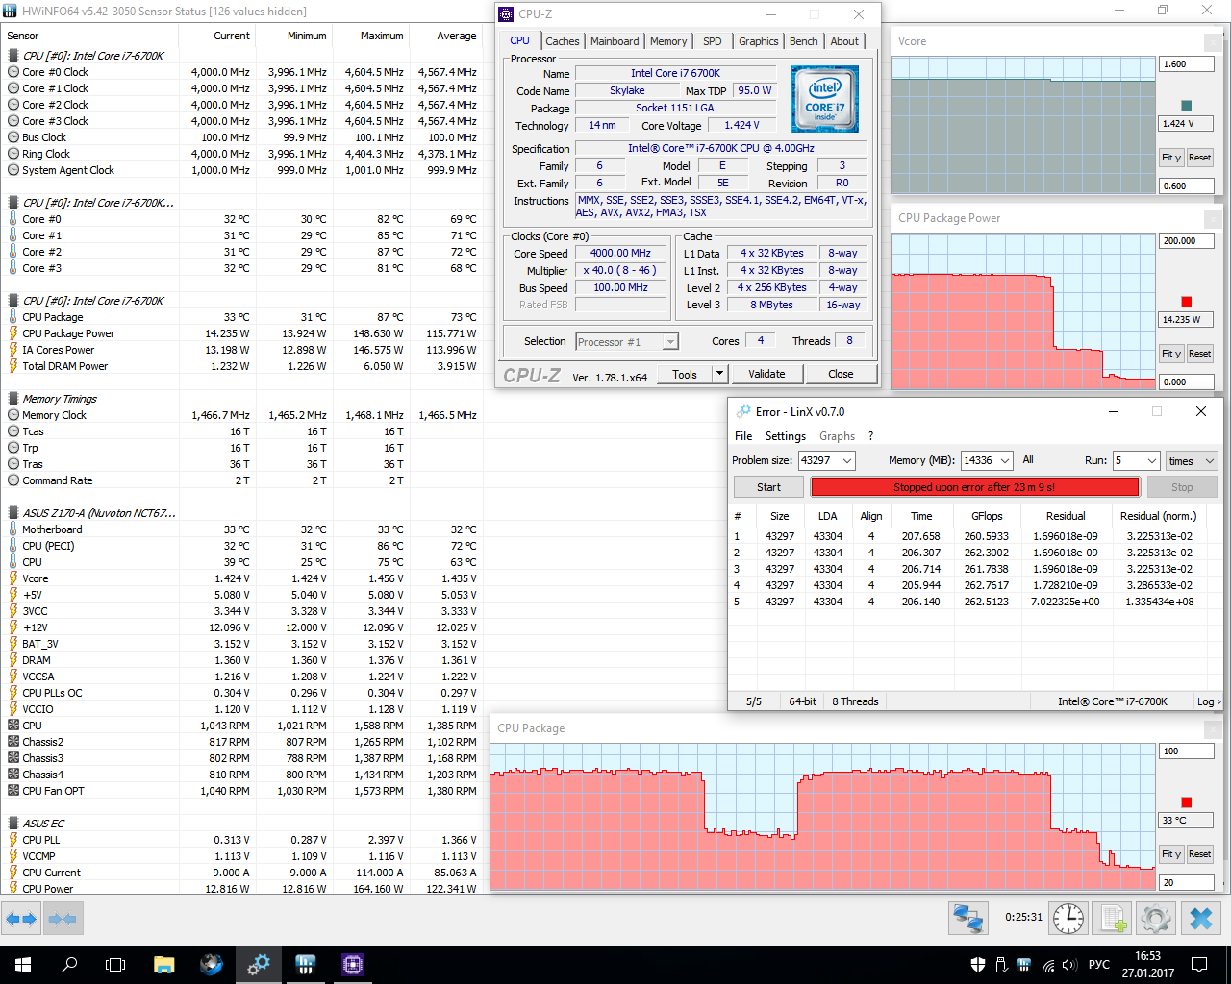Click the GFlops column header in LinX
Viewport: 1231px width, 984px height.
[987, 516]
